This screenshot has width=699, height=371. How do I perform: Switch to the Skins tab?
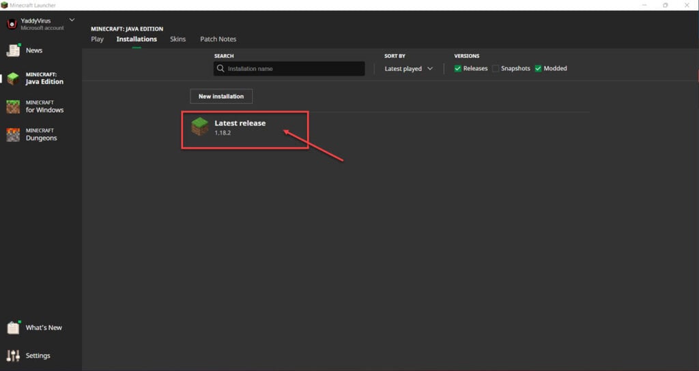[178, 39]
